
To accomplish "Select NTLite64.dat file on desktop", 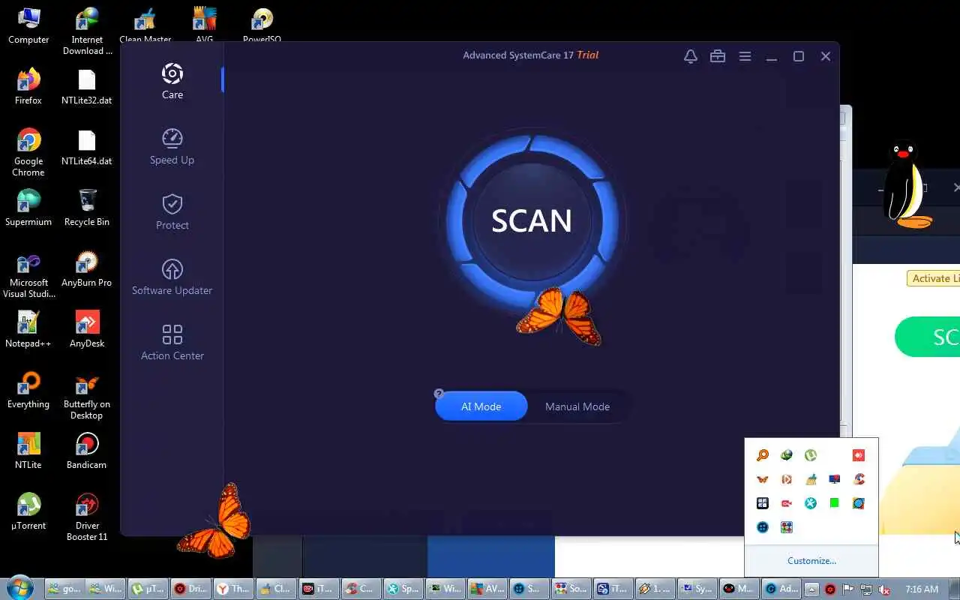I will (x=87, y=147).
